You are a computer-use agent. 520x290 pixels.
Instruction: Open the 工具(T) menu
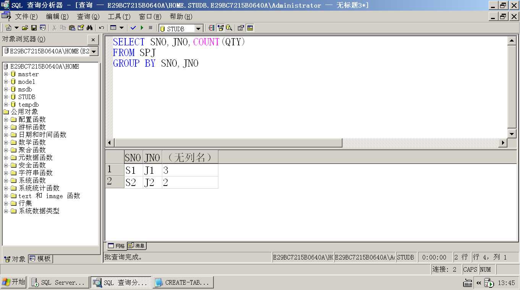[x=119, y=16]
